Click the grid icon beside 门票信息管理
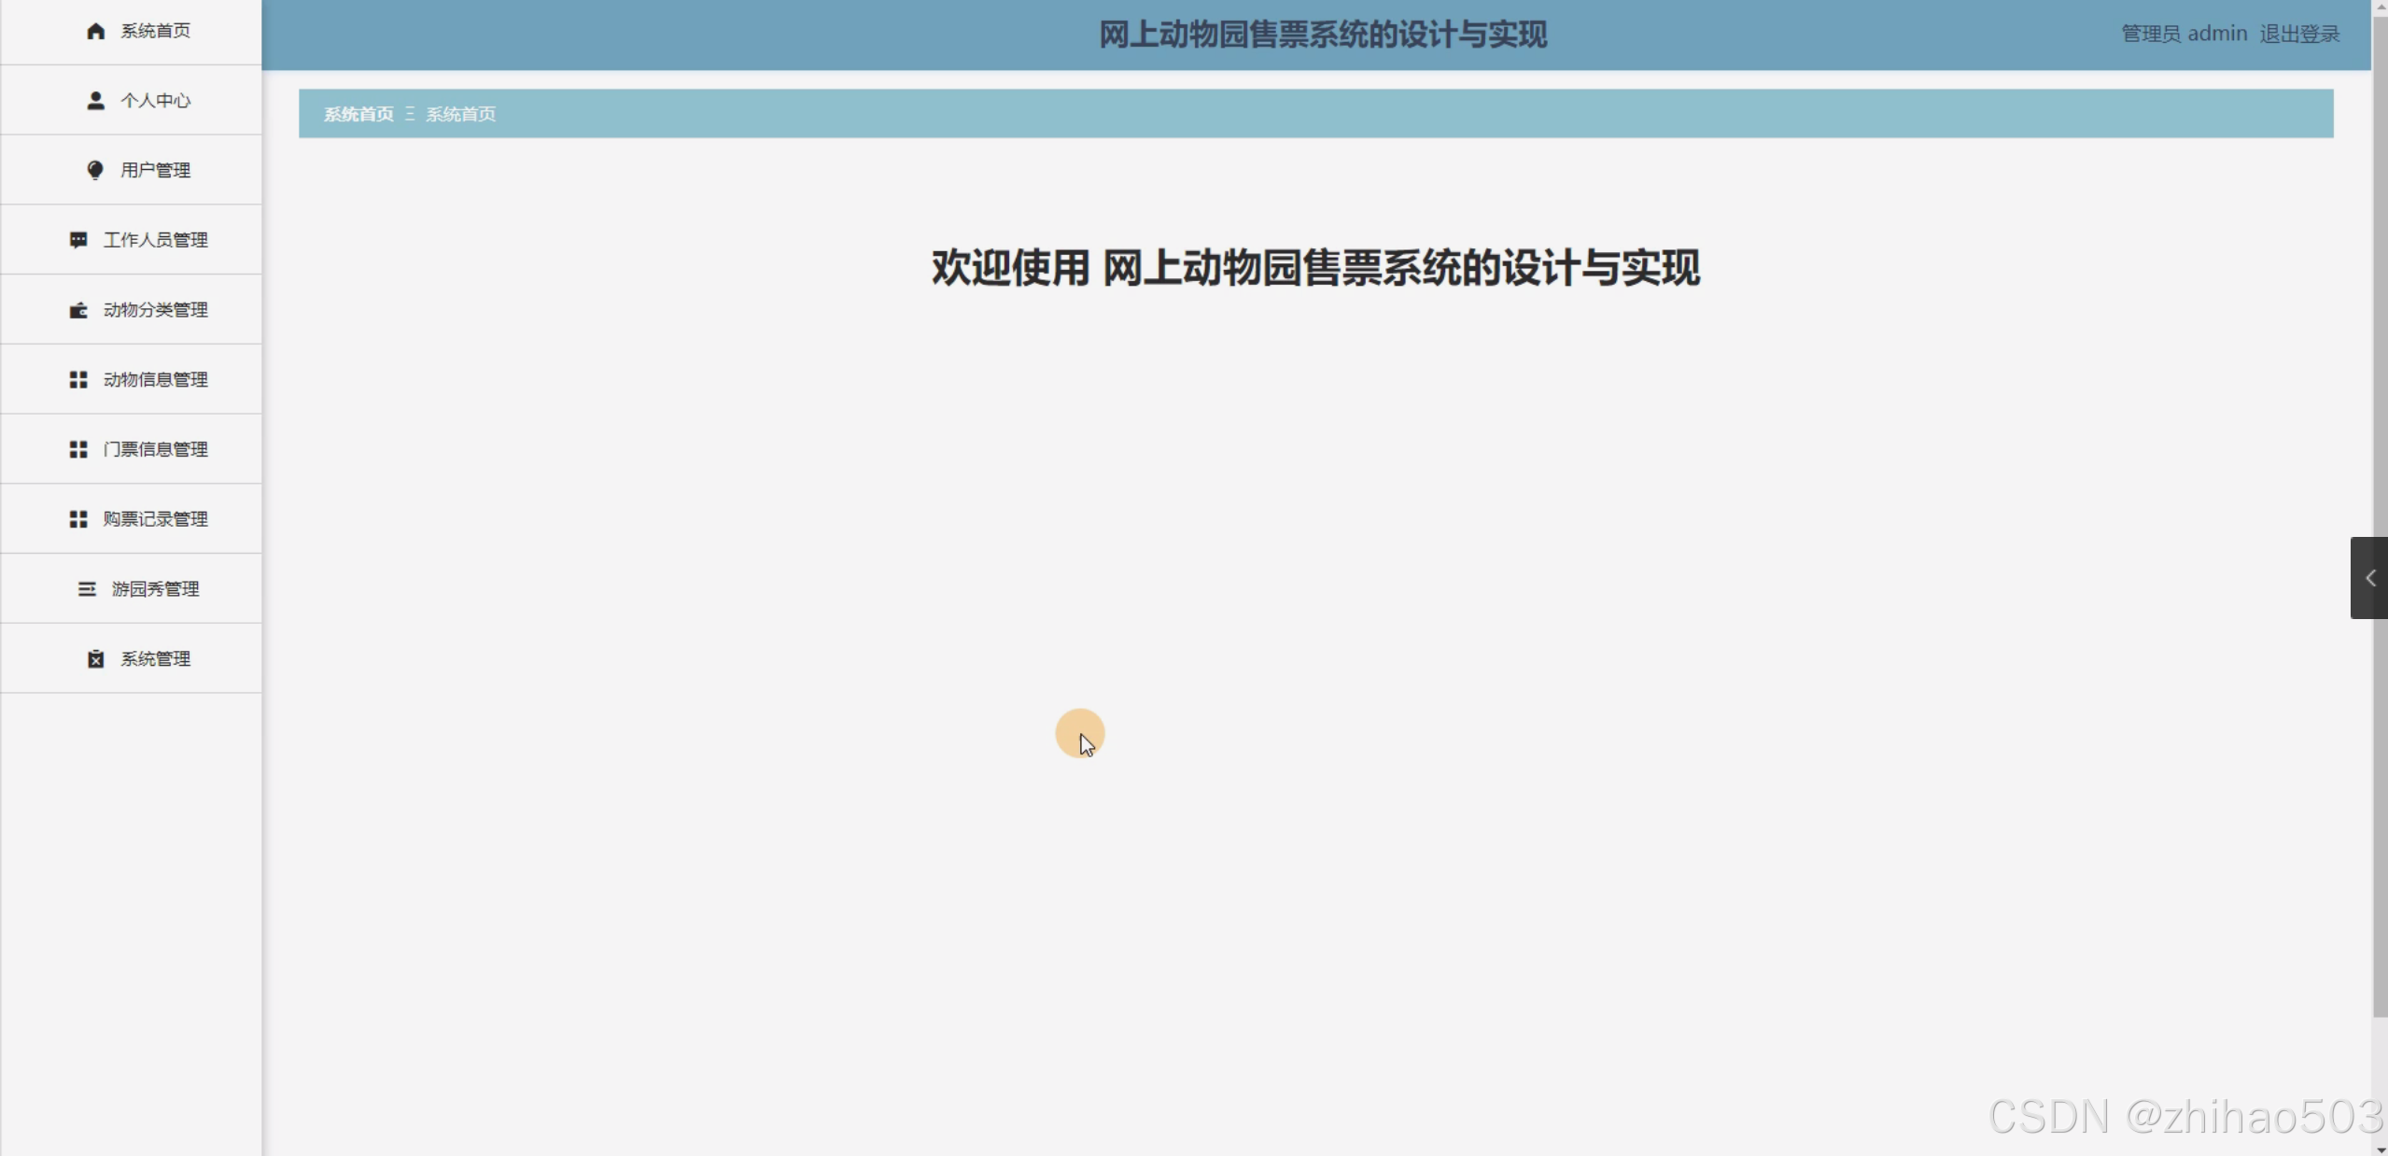2388x1156 pixels. coord(78,449)
